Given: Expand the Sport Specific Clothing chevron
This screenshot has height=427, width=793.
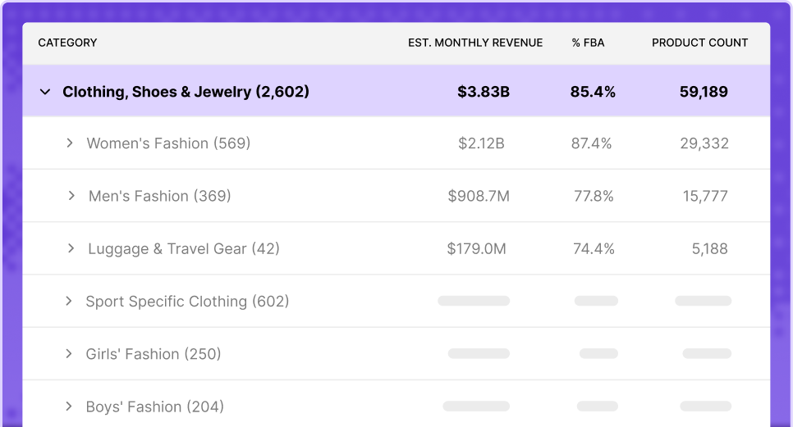Looking at the screenshot, I should [x=69, y=302].
